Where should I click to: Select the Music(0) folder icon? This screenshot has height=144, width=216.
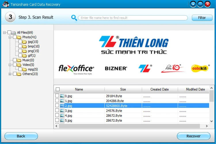19,60
